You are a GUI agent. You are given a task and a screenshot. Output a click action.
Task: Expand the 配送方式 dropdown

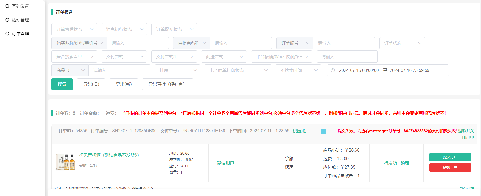[x=224, y=57]
